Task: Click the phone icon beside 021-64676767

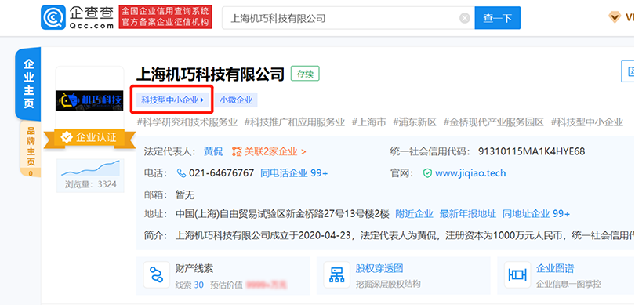Action: pos(182,173)
